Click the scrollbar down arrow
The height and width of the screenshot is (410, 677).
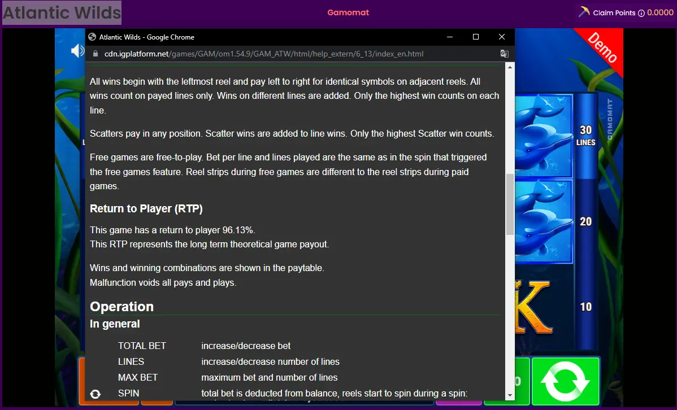[x=510, y=395]
